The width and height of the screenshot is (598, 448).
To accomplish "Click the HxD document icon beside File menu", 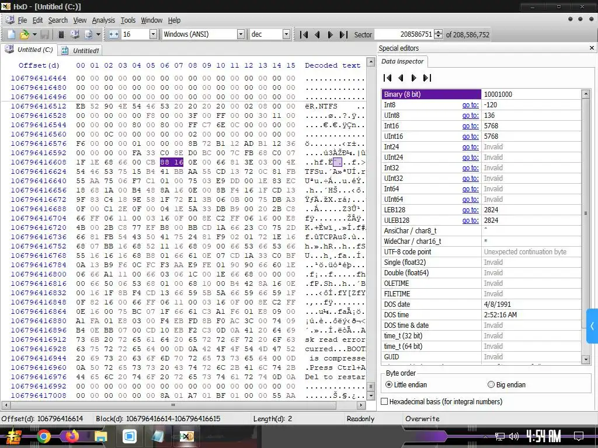I will (x=9, y=20).
